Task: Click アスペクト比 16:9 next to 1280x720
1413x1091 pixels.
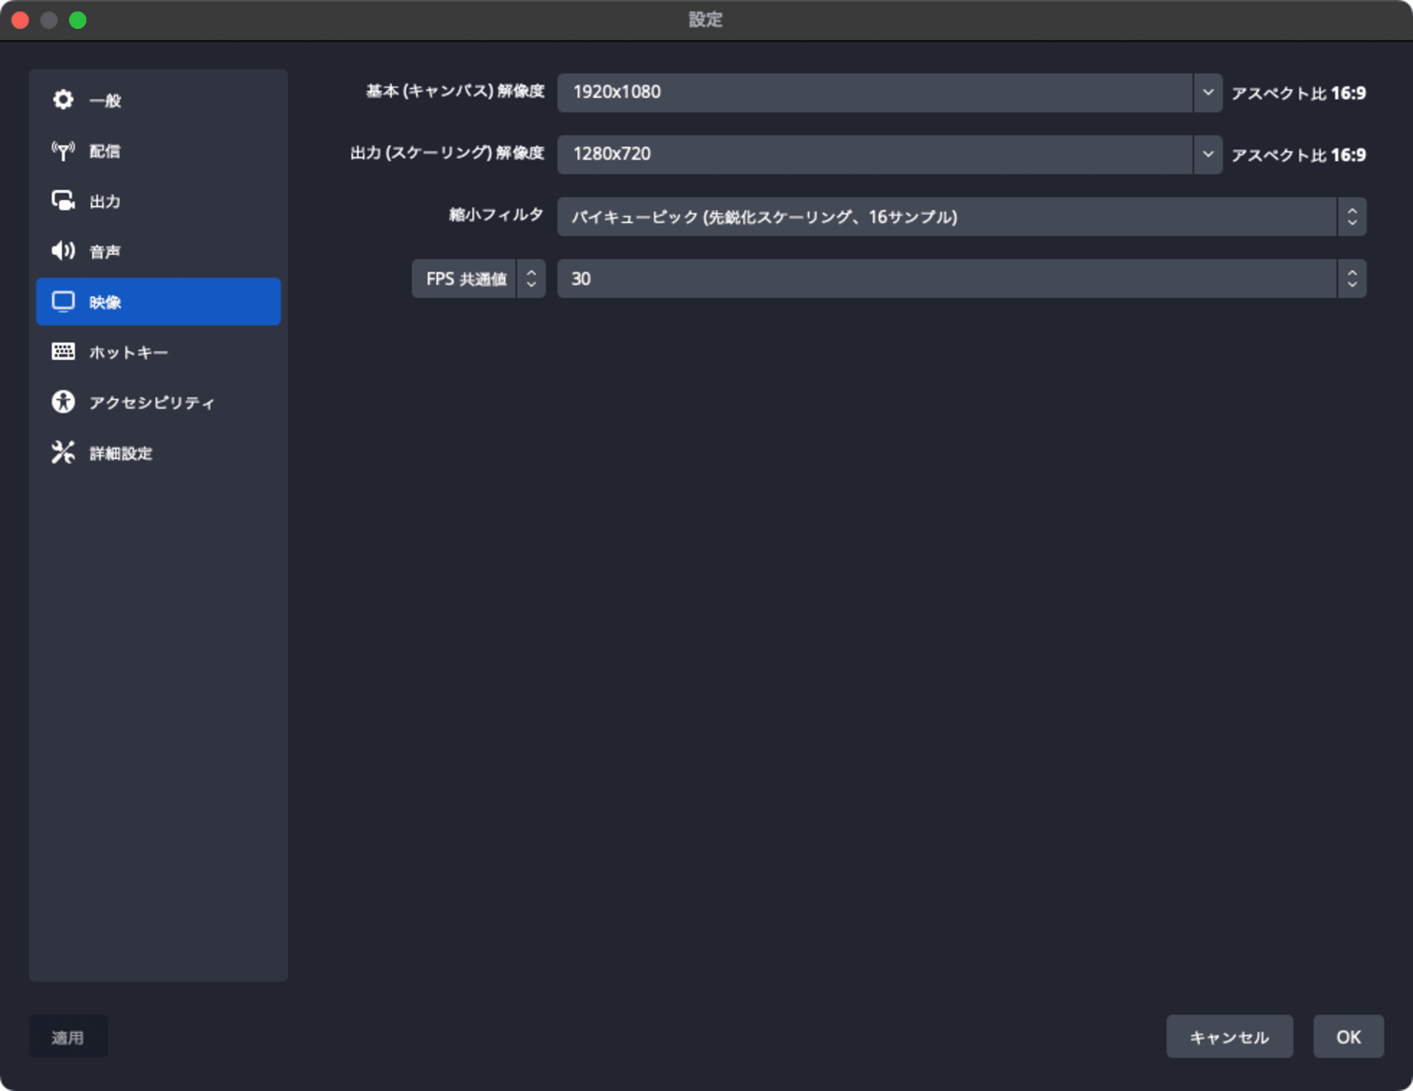Action: click(x=1299, y=155)
